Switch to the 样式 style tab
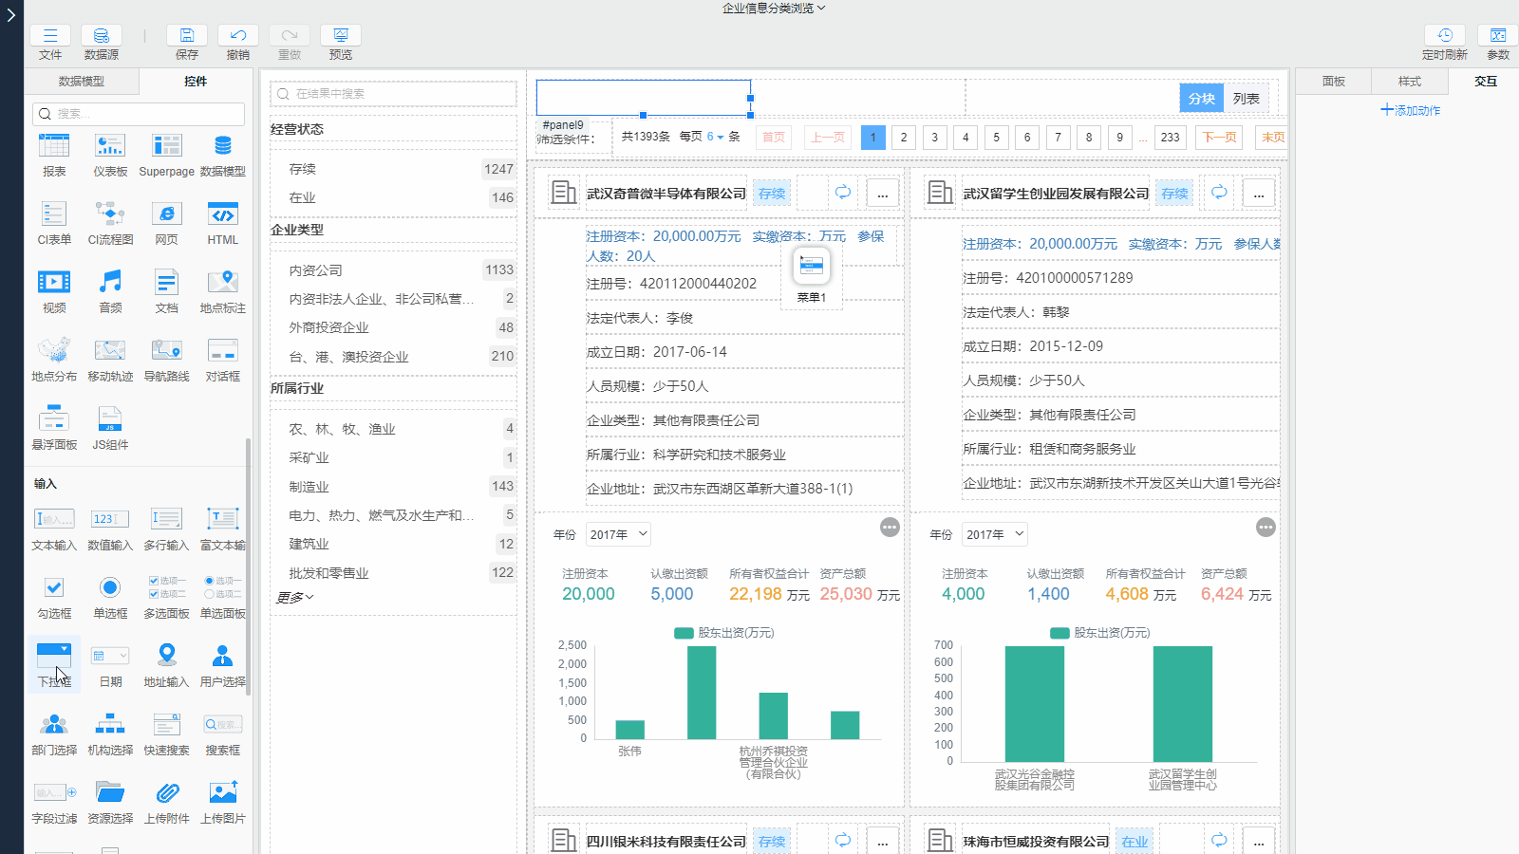Viewport: 1519px width, 854px height. tap(1409, 82)
